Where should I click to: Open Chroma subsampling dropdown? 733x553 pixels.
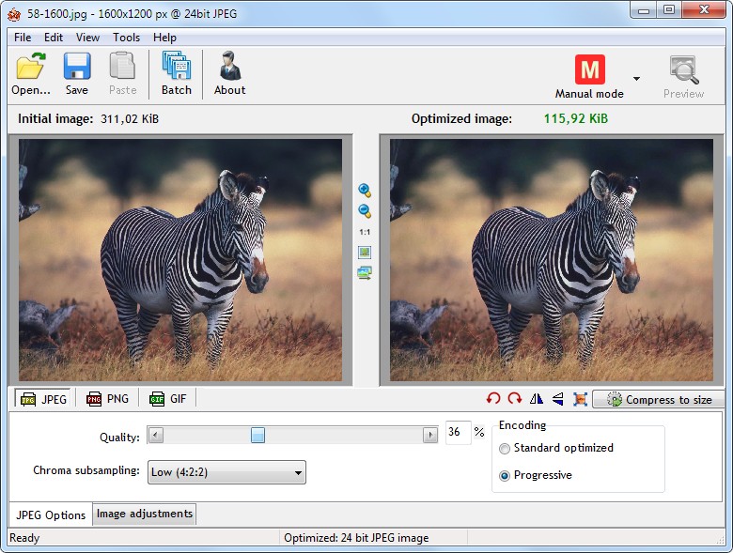tap(226, 472)
